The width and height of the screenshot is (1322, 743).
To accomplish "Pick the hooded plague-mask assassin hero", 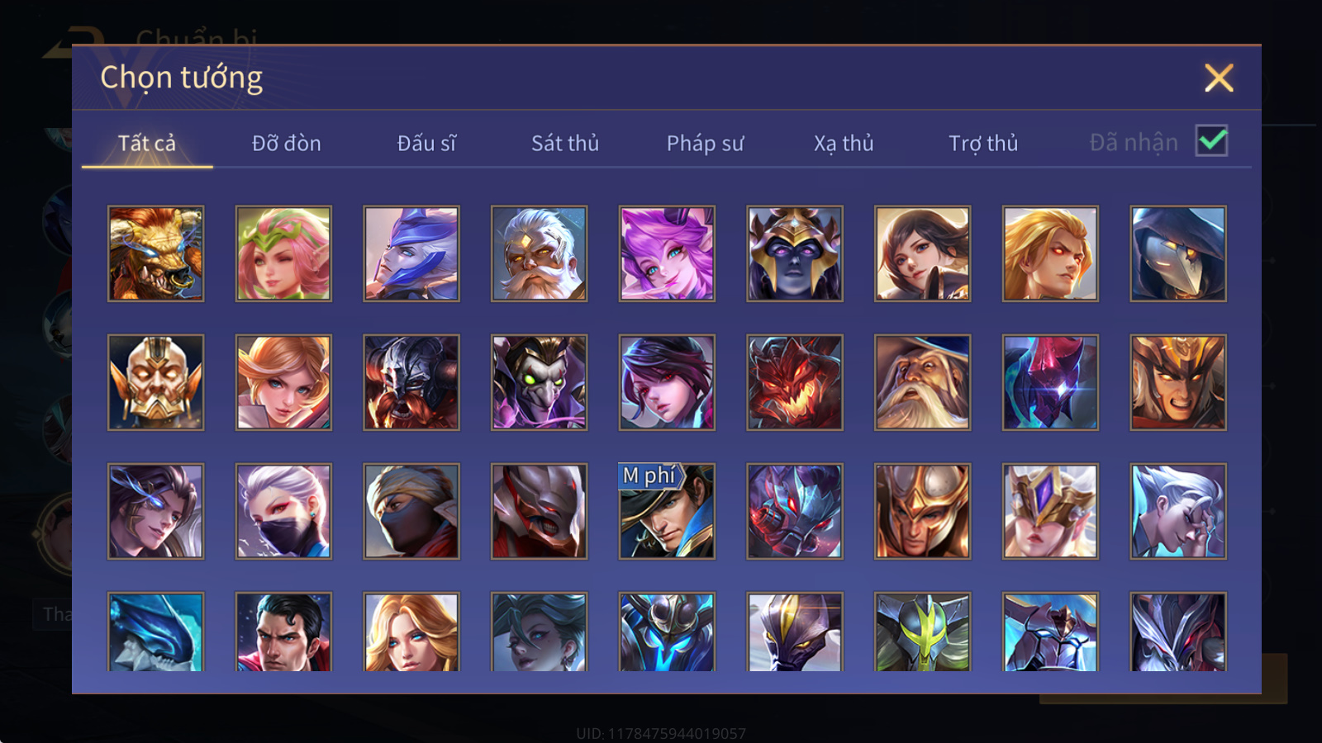I will (1178, 253).
